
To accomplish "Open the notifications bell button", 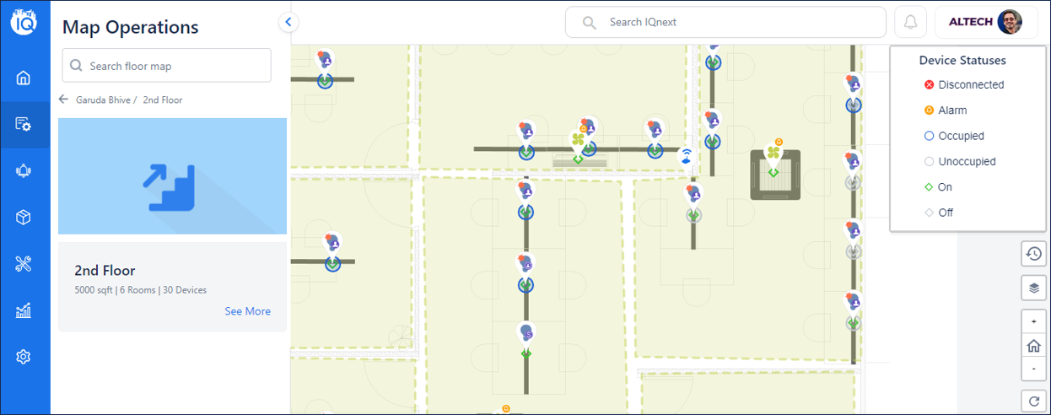I will coord(910,22).
